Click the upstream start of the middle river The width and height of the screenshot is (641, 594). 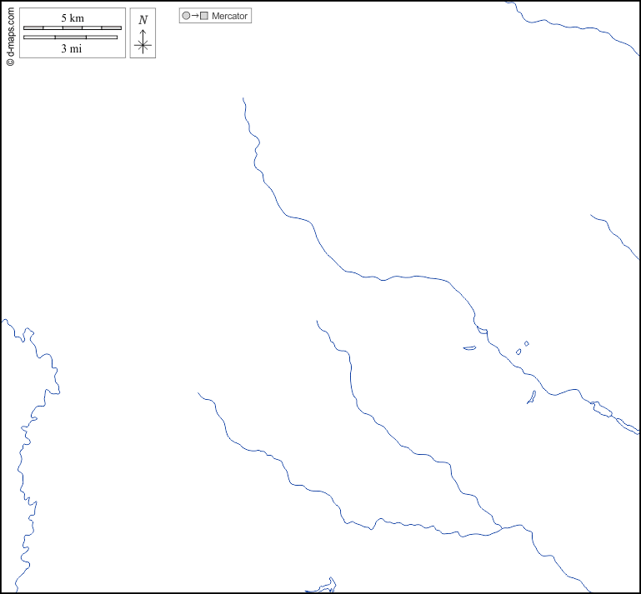coord(317,322)
